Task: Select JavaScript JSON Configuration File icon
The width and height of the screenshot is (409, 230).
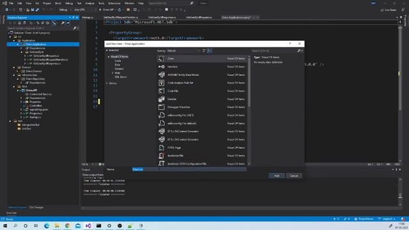Action: point(162,164)
